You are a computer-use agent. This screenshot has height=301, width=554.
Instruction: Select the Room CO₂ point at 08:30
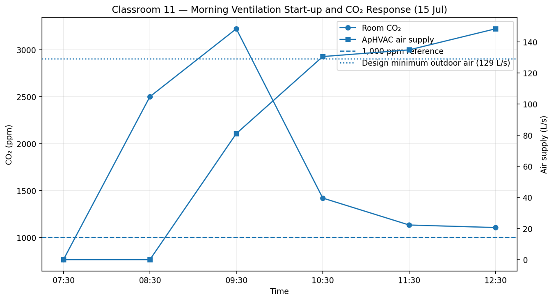(150, 97)
